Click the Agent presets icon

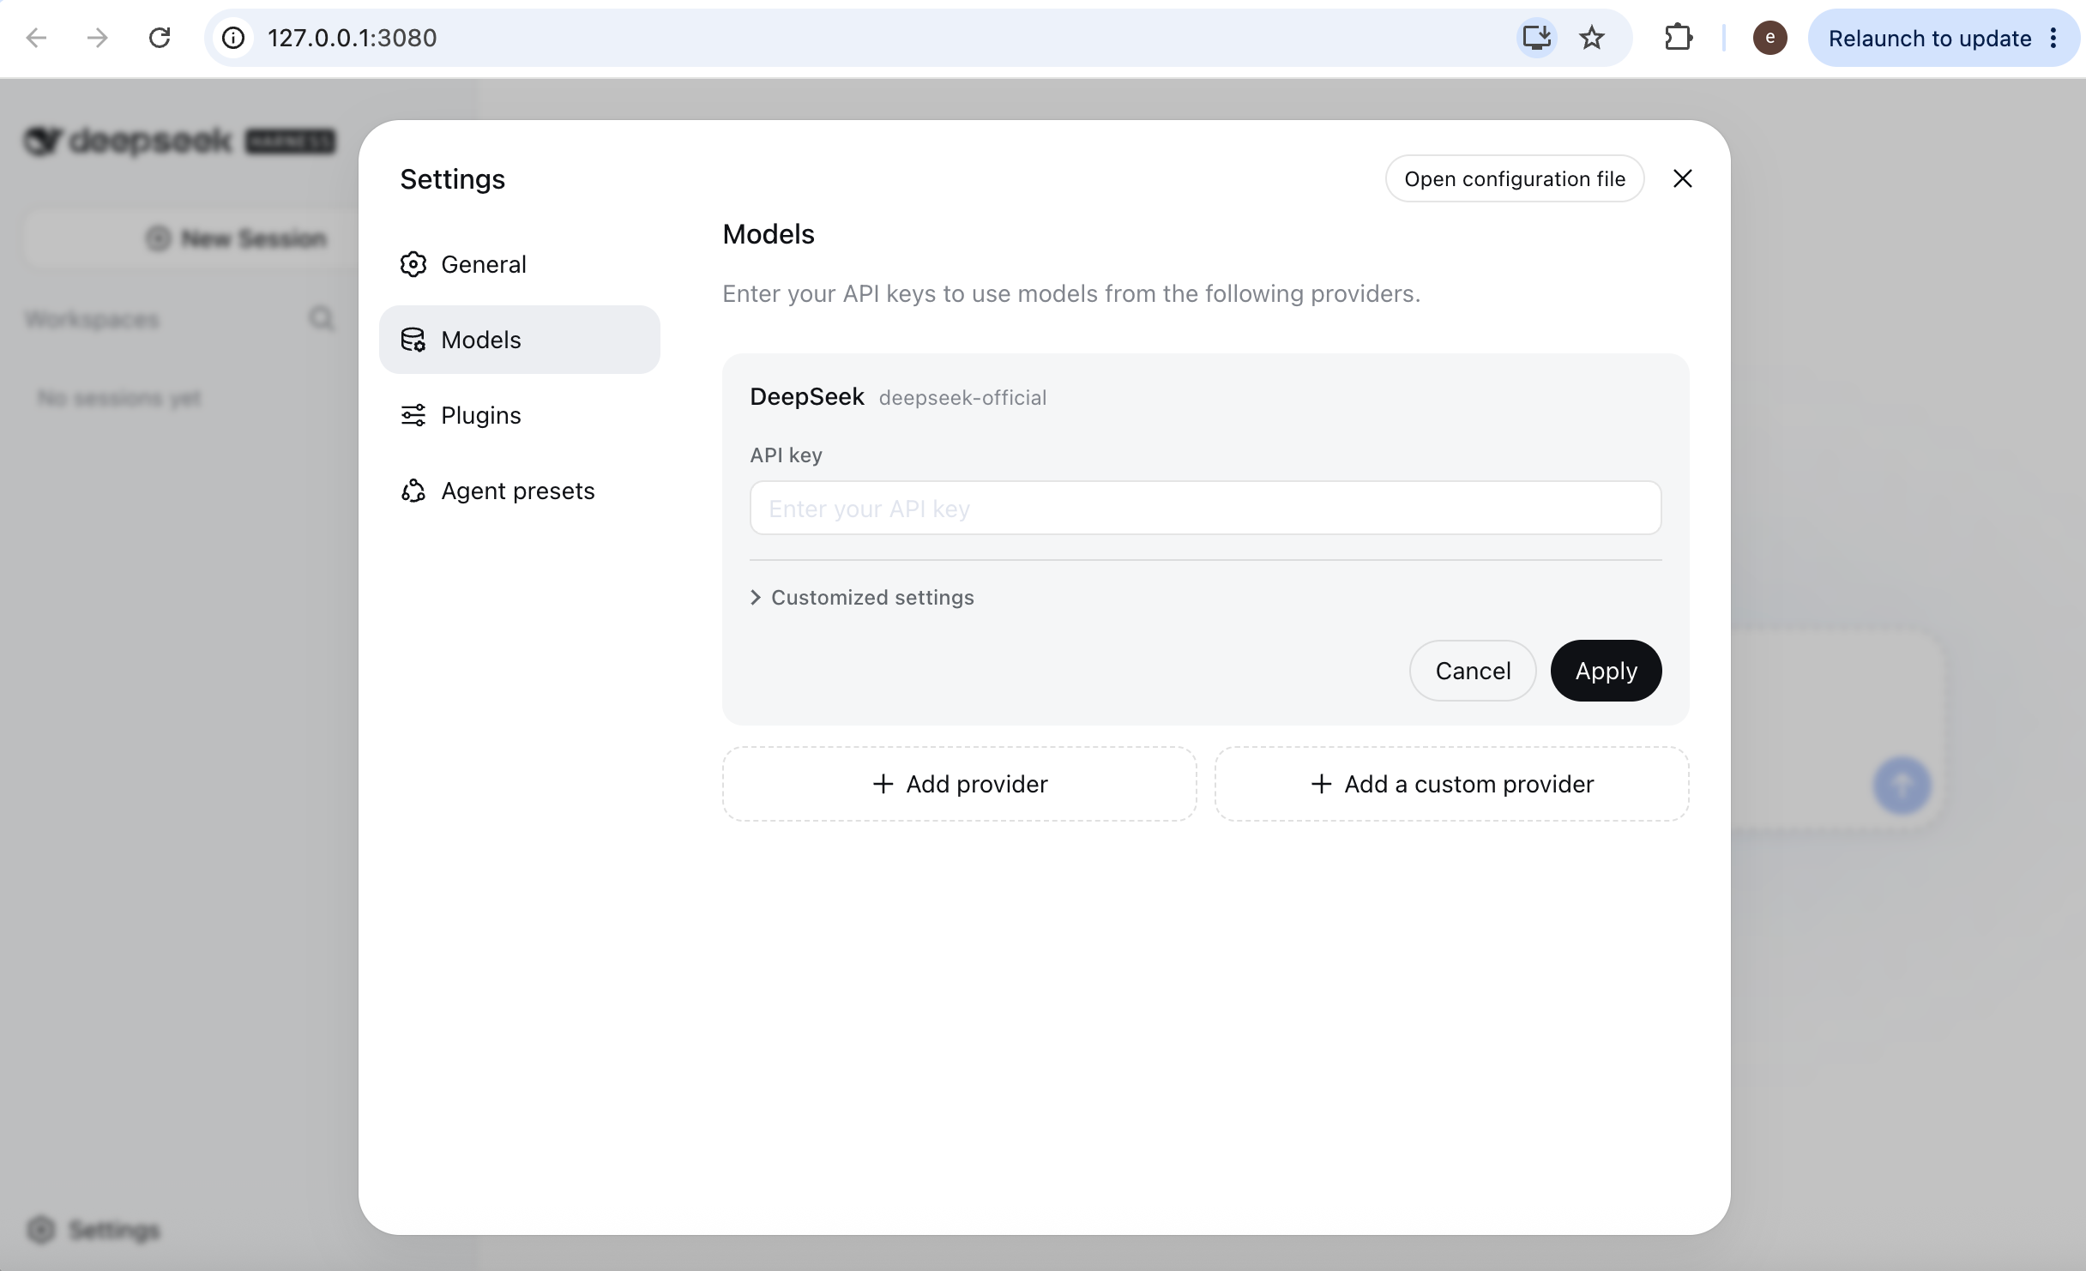click(413, 491)
